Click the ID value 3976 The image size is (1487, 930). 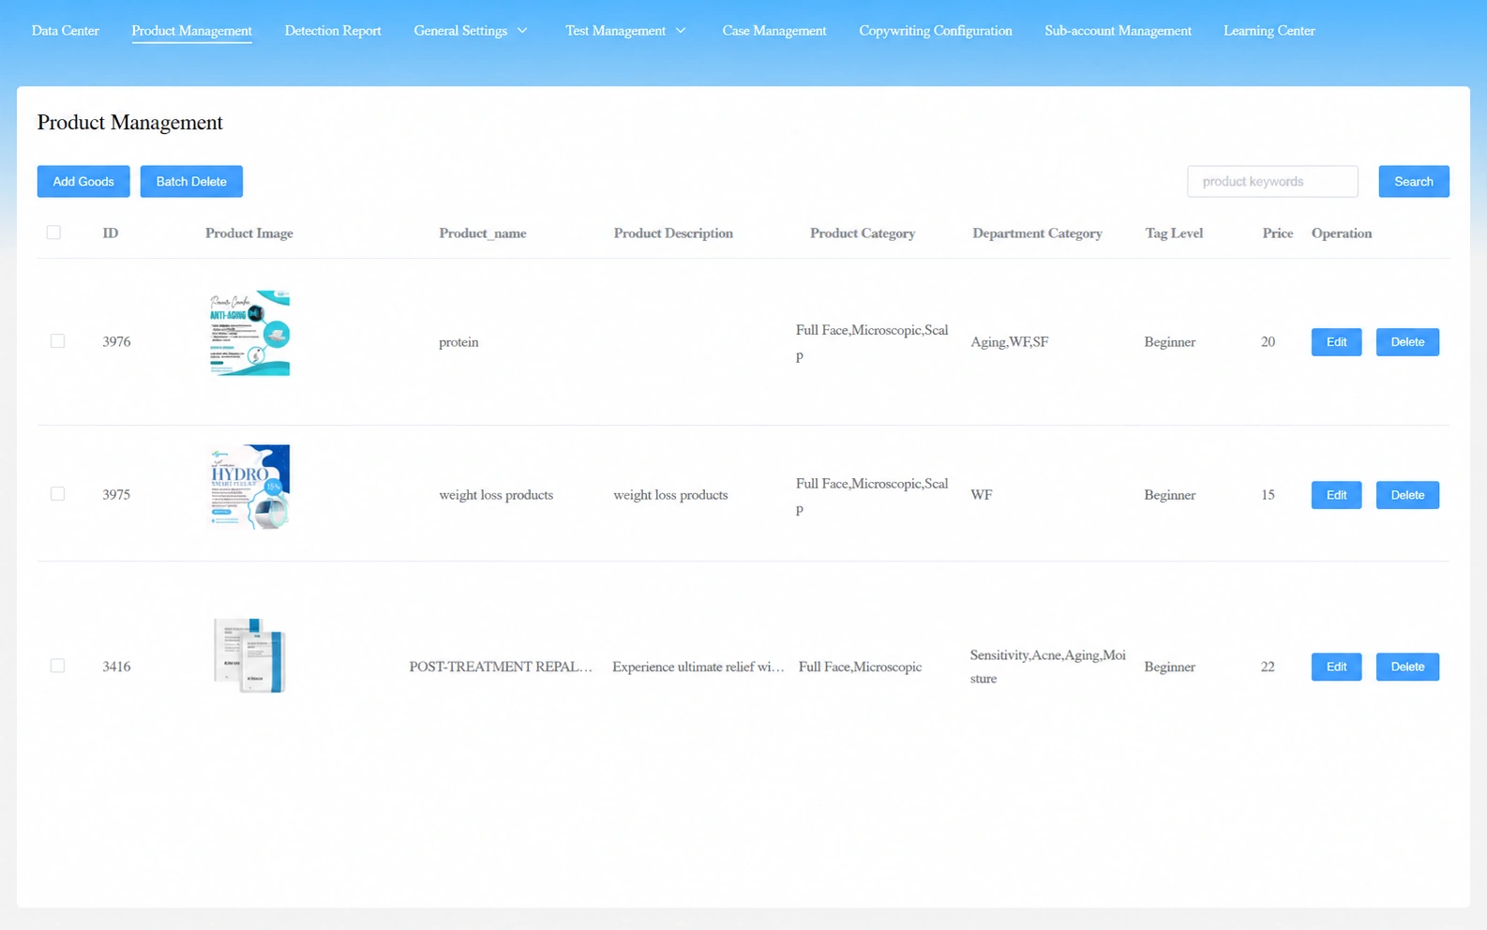click(x=116, y=342)
